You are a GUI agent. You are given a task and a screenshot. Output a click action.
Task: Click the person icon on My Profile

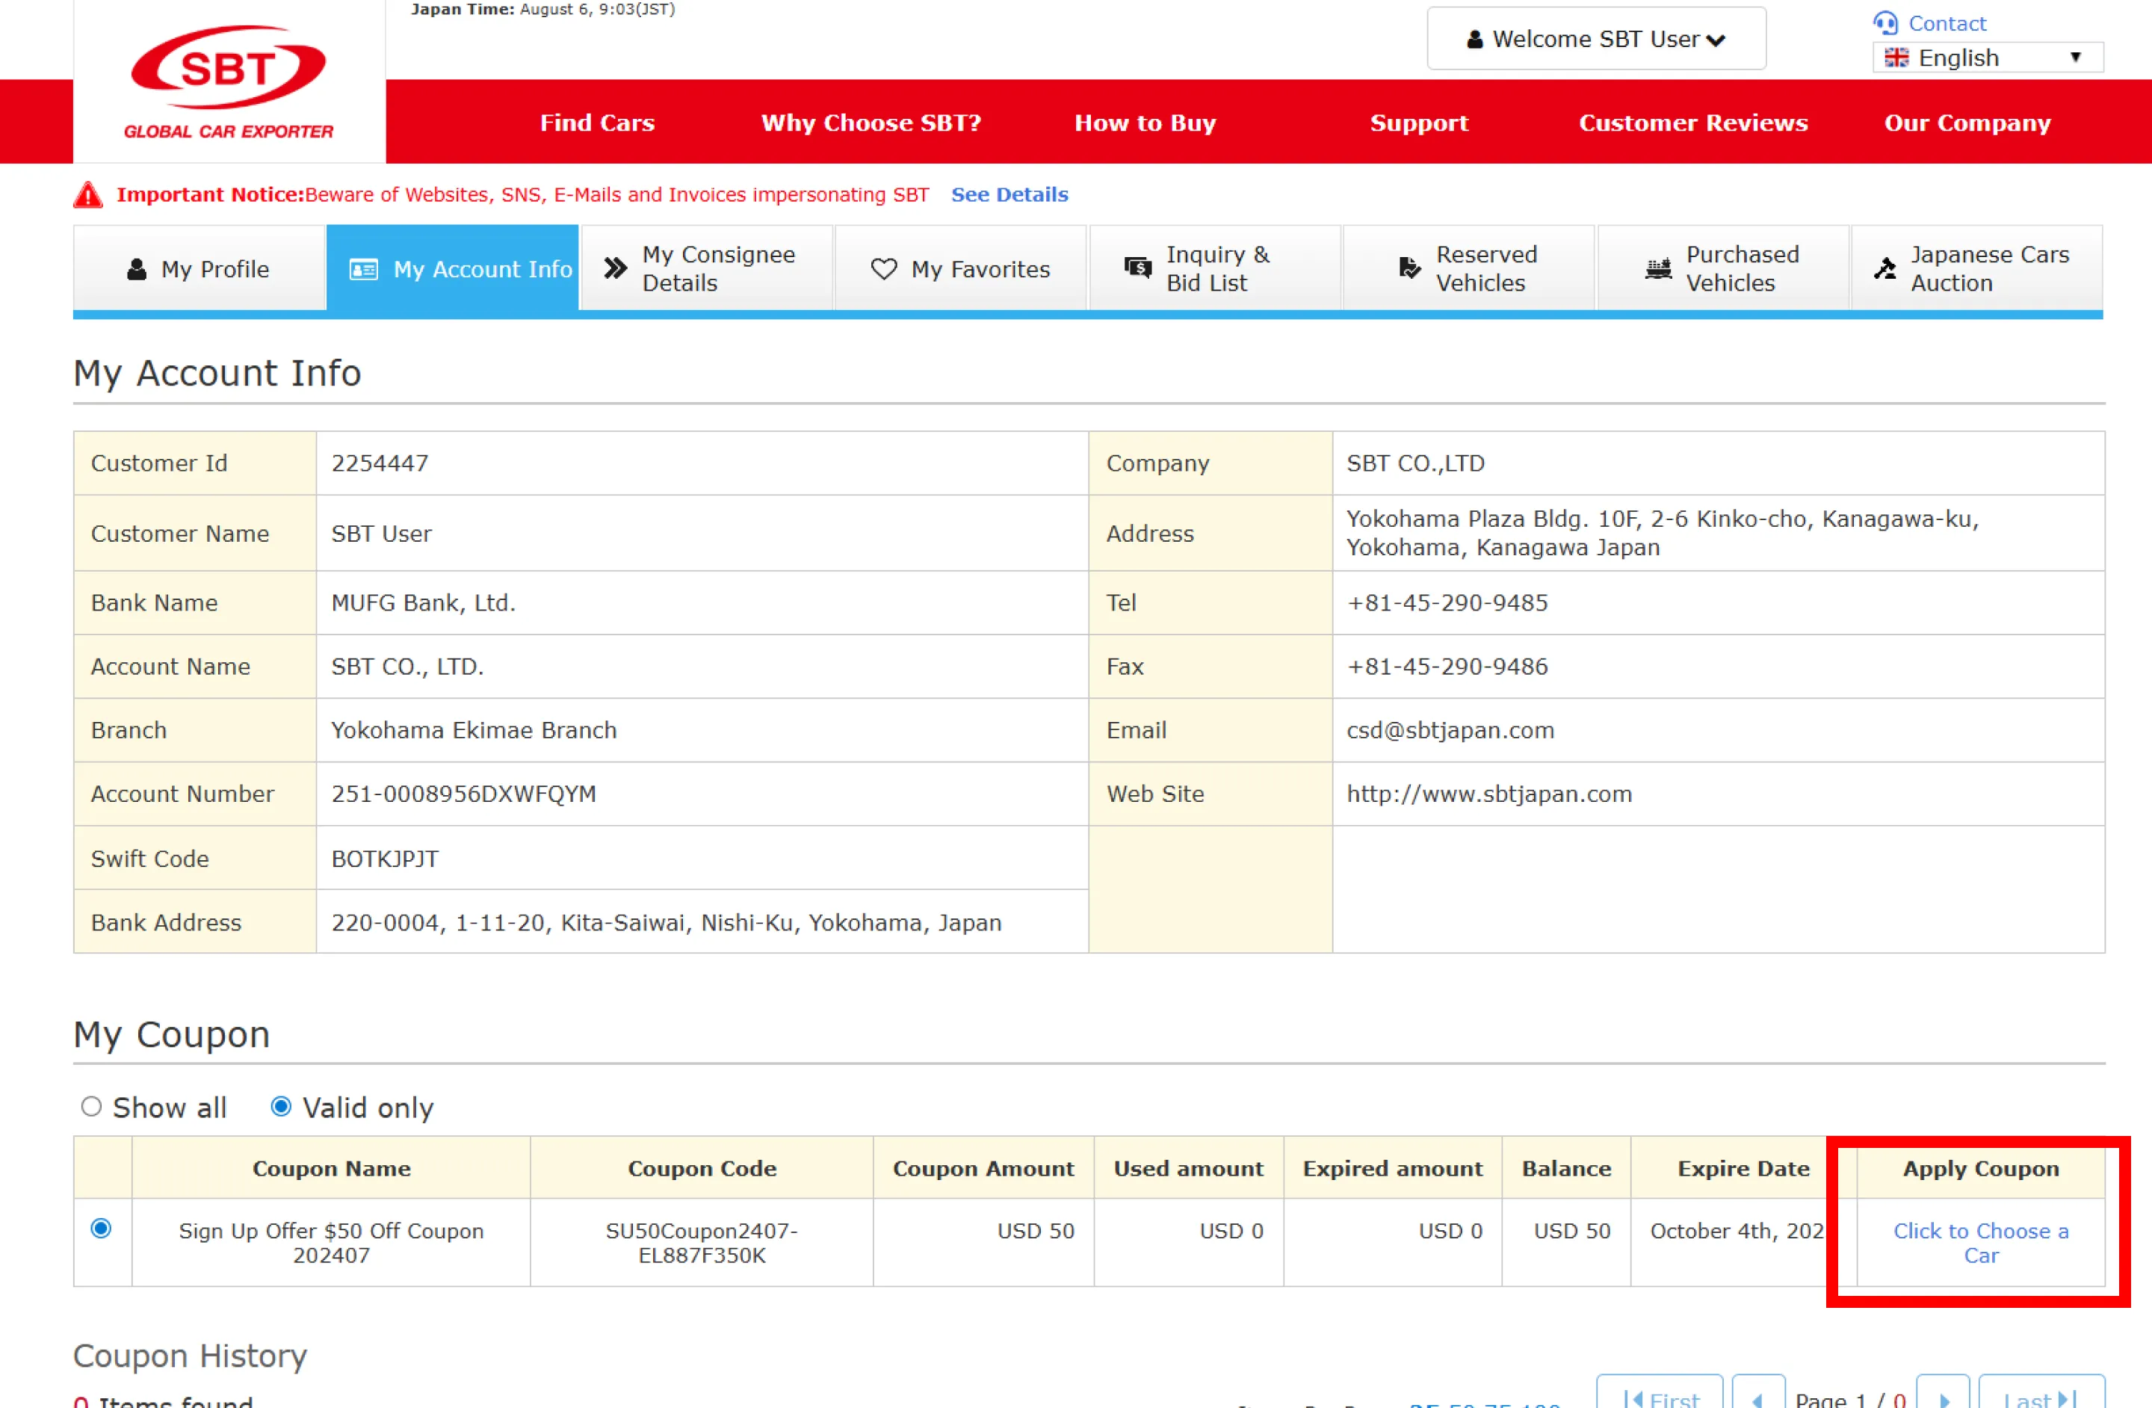[137, 268]
